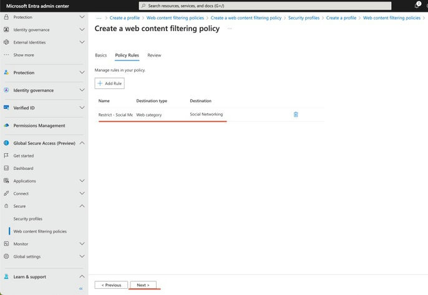Image resolution: width=428 pixels, height=295 pixels.
Task: Open first Create a profile breadcrumb link
Action: [x=125, y=17]
